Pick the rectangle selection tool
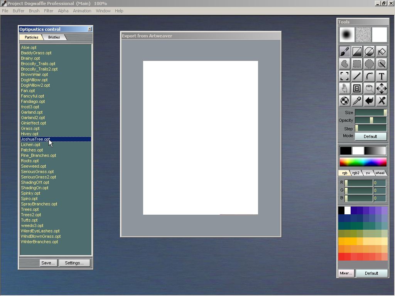This screenshot has width=395, height=296. tap(357, 64)
